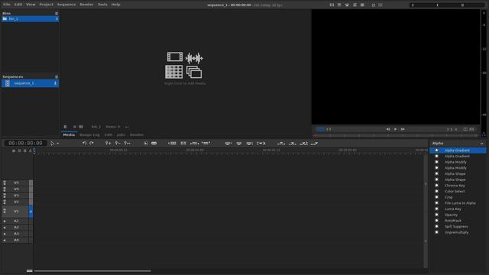This screenshot has width=489, height=275.
Task: Switch to the Media tab
Action: (x=69, y=135)
